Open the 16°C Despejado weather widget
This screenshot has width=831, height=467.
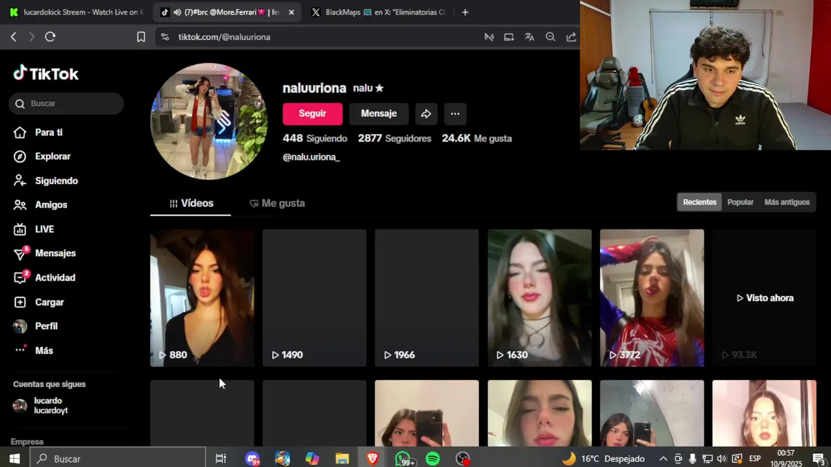click(603, 459)
